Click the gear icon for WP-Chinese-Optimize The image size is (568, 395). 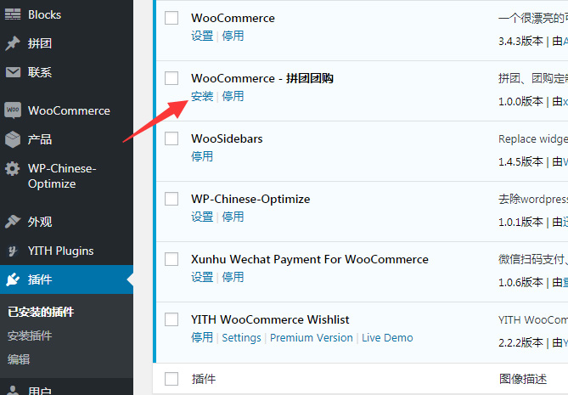click(x=13, y=168)
